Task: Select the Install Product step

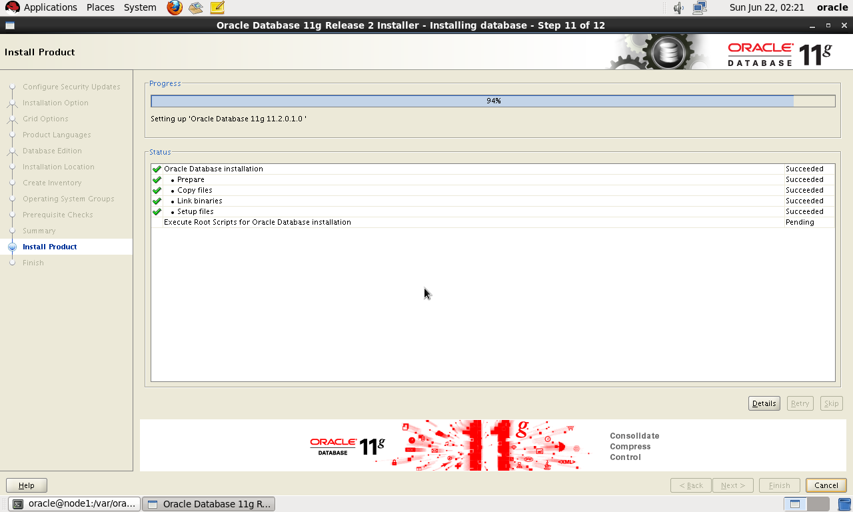Action: (50, 247)
